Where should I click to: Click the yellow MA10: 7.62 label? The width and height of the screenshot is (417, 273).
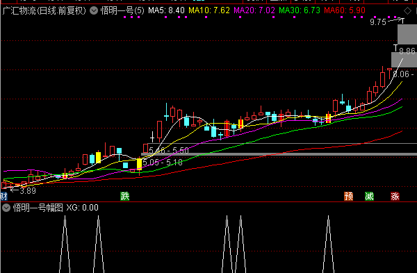tap(209, 10)
